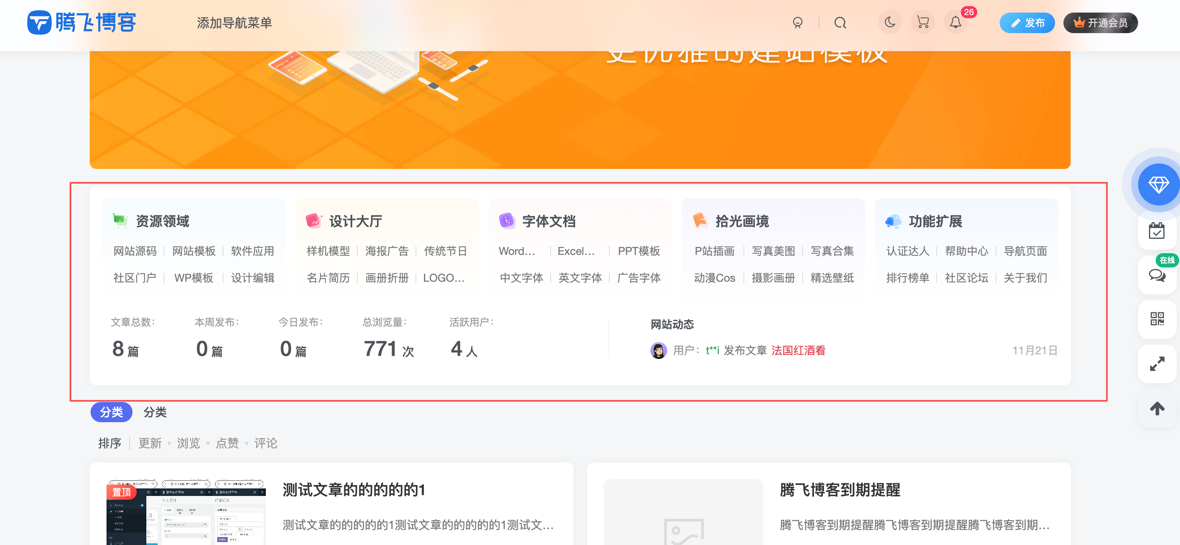This screenshot has width=1180, height=545.
Task: Start a chat with the online support icon
Action: point(1157,276)
